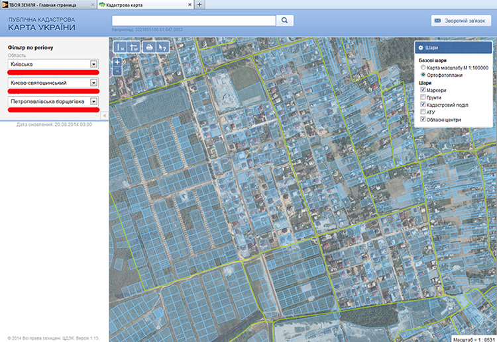Enable the АТУ layer checkbox
Viewport: 497px width, 342px height.
[x=422, y=112]
